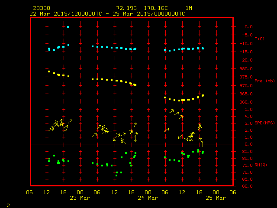Click the RH(%) humidity axis label
This screenshot has height=208, width=277.
pyautogui.click(x=261, y=165)
